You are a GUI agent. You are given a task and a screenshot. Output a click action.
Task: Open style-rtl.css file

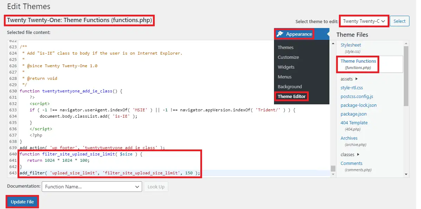coord(352,88)
